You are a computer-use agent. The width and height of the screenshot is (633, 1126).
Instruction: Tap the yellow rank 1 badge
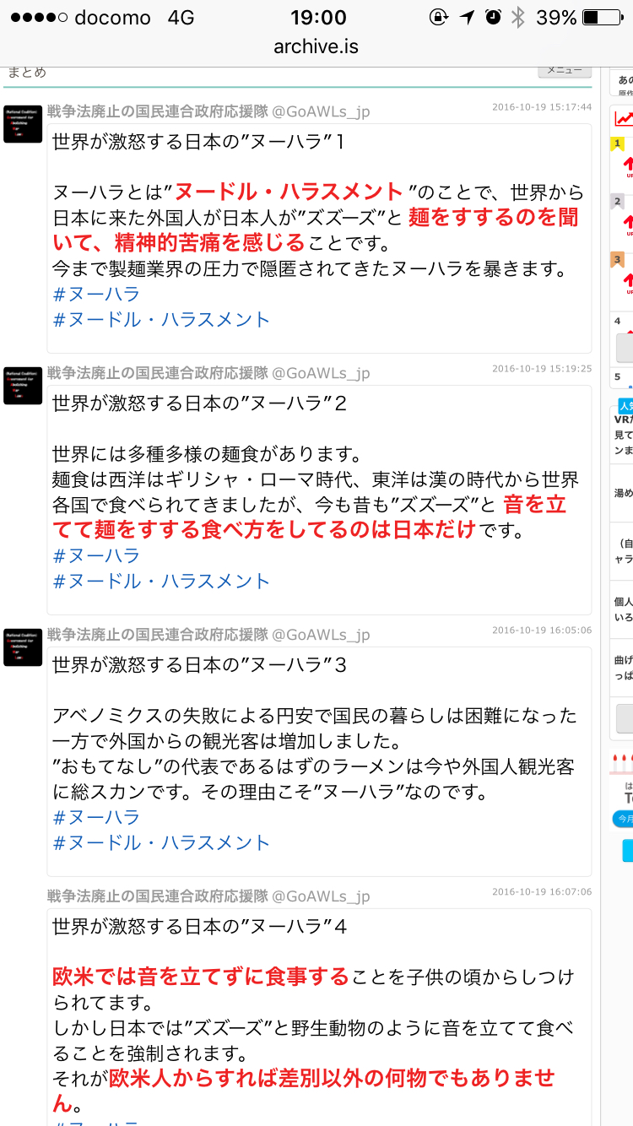(618, 144)
